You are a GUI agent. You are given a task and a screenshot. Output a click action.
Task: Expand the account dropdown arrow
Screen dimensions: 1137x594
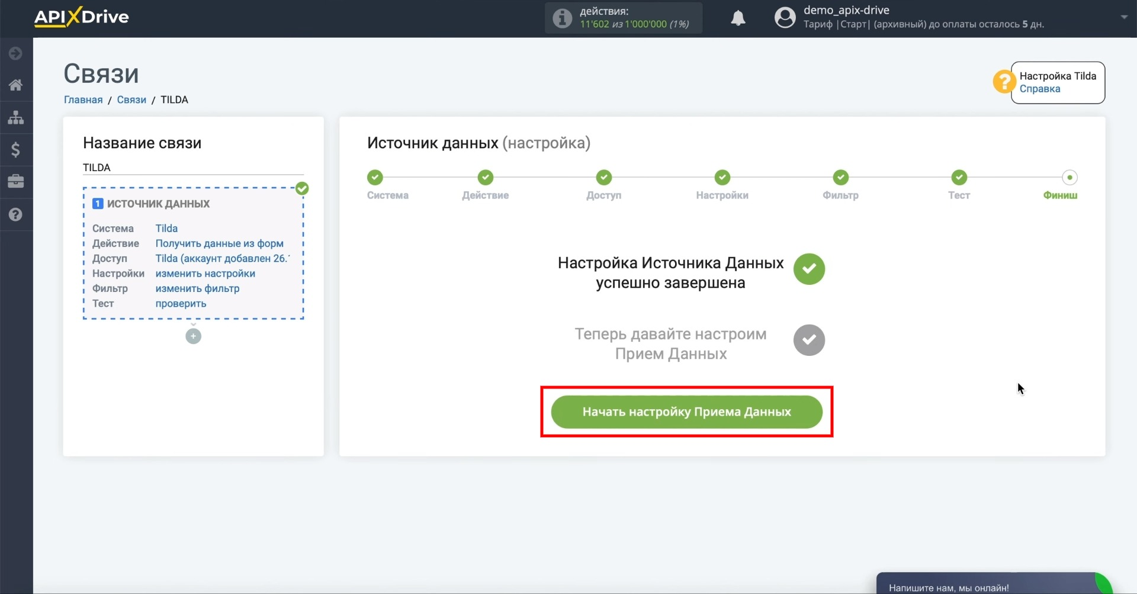click(1124, 17)
